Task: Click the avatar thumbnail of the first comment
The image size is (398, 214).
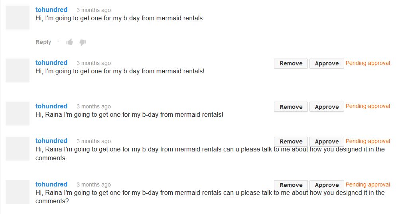Action: point(18,18)
